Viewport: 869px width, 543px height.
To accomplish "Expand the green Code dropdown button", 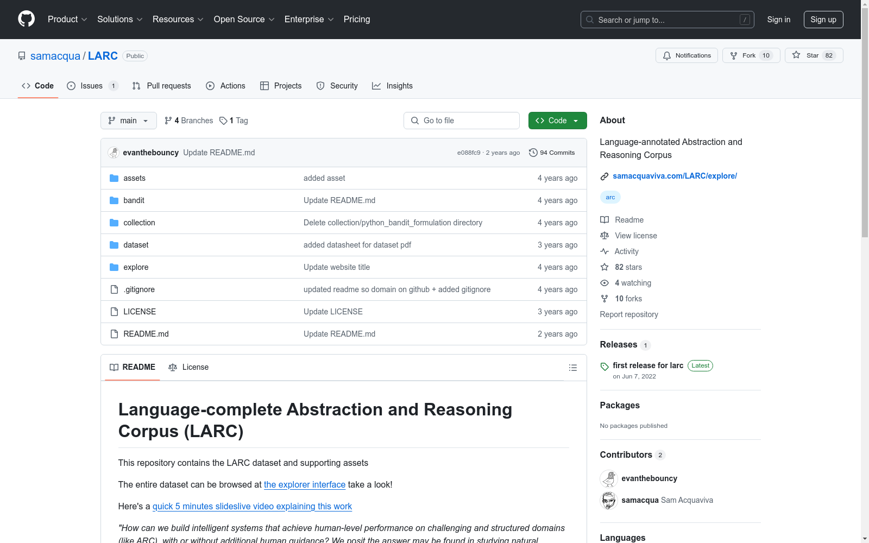I will tap(558, 121).
